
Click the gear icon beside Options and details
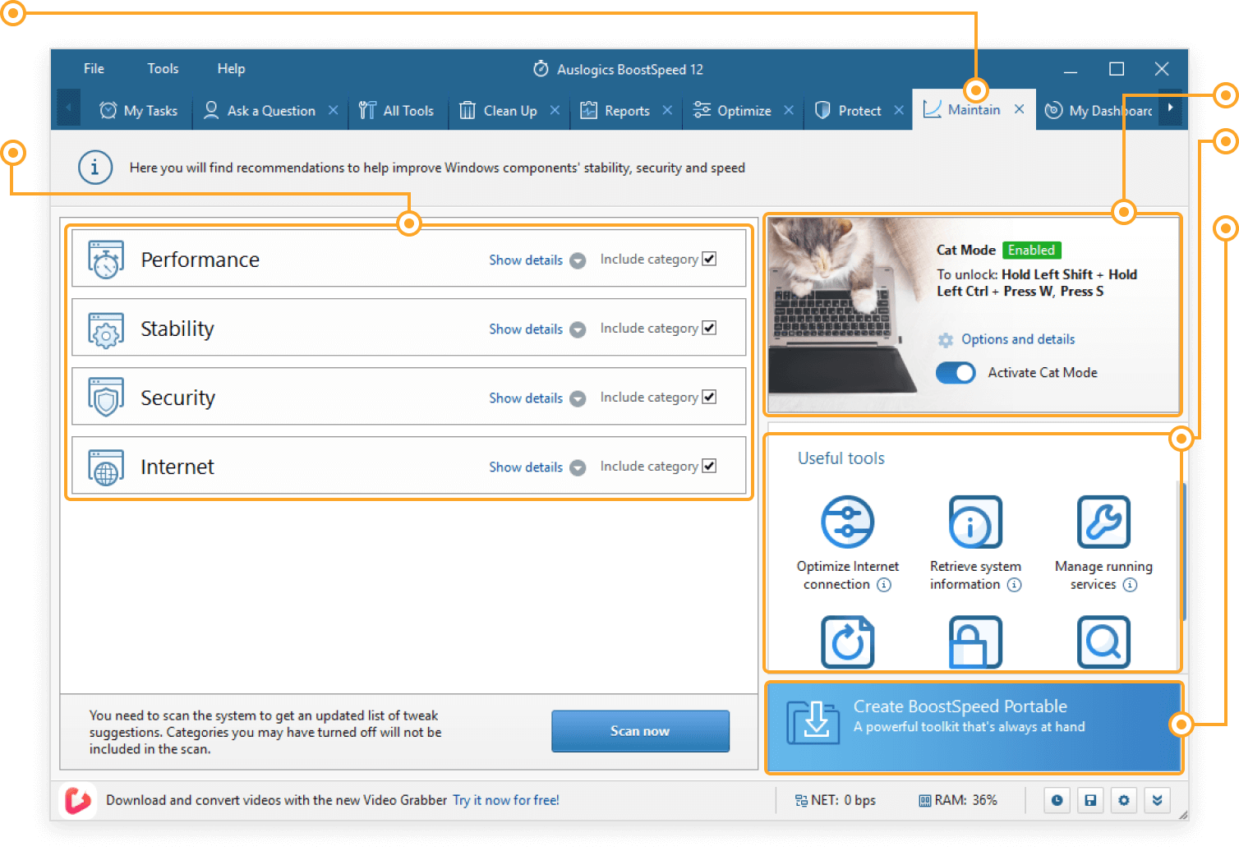[946, 340]
